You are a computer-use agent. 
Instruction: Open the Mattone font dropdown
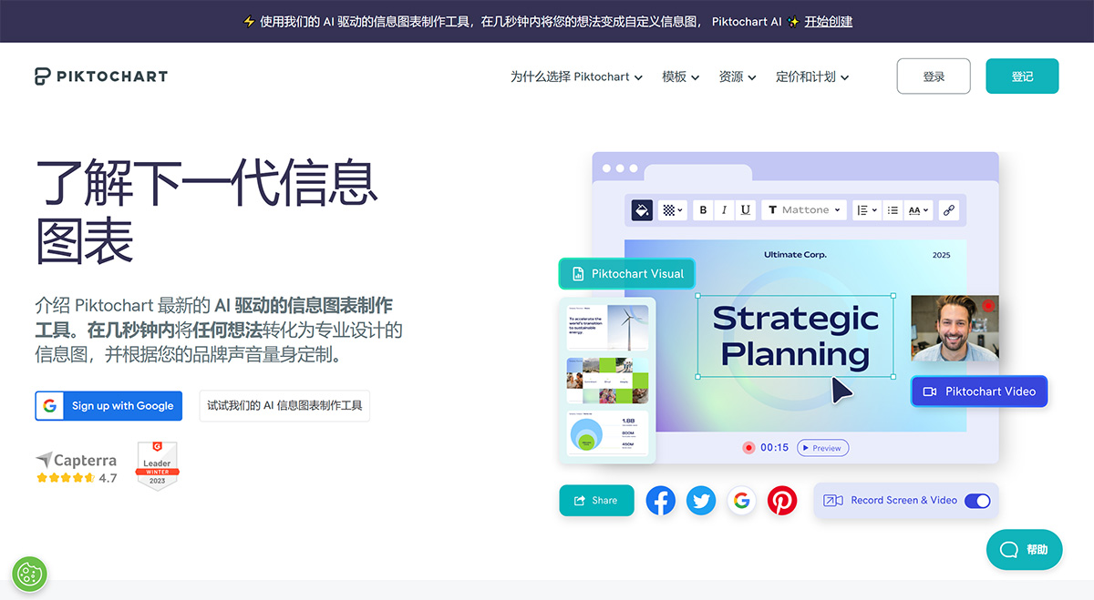coord(803,209)
